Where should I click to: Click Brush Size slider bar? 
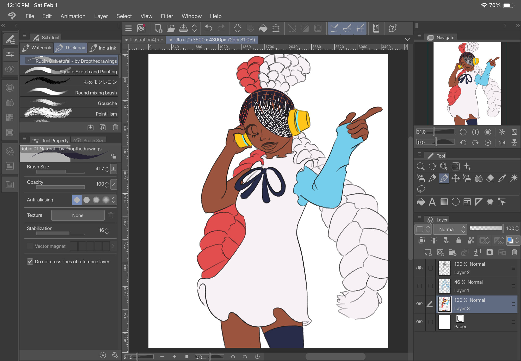60,172
